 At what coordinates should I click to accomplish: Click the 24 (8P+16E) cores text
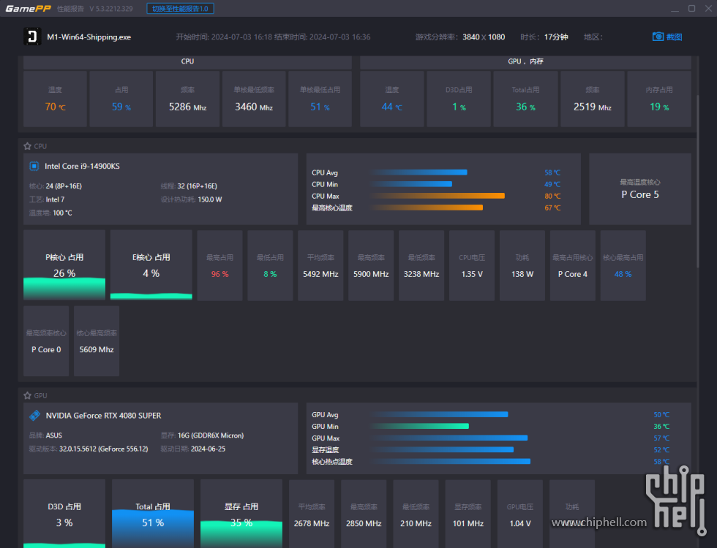click(x=64, y=186)
